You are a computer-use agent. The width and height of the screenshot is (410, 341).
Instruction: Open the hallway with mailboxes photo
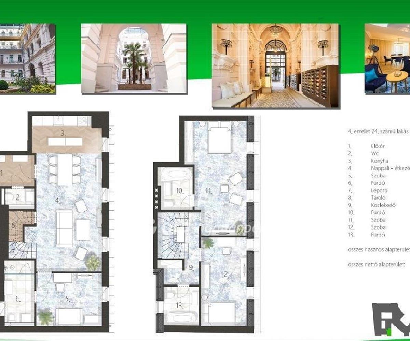[x=276, y=66]
